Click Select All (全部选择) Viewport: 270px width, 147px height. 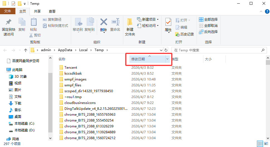(208, 20)
